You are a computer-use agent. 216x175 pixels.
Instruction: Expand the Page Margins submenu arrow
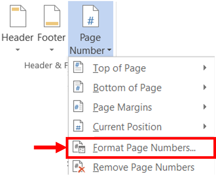click(x=205, y=107)
